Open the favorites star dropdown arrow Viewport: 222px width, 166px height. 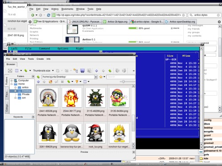[104, 77]
